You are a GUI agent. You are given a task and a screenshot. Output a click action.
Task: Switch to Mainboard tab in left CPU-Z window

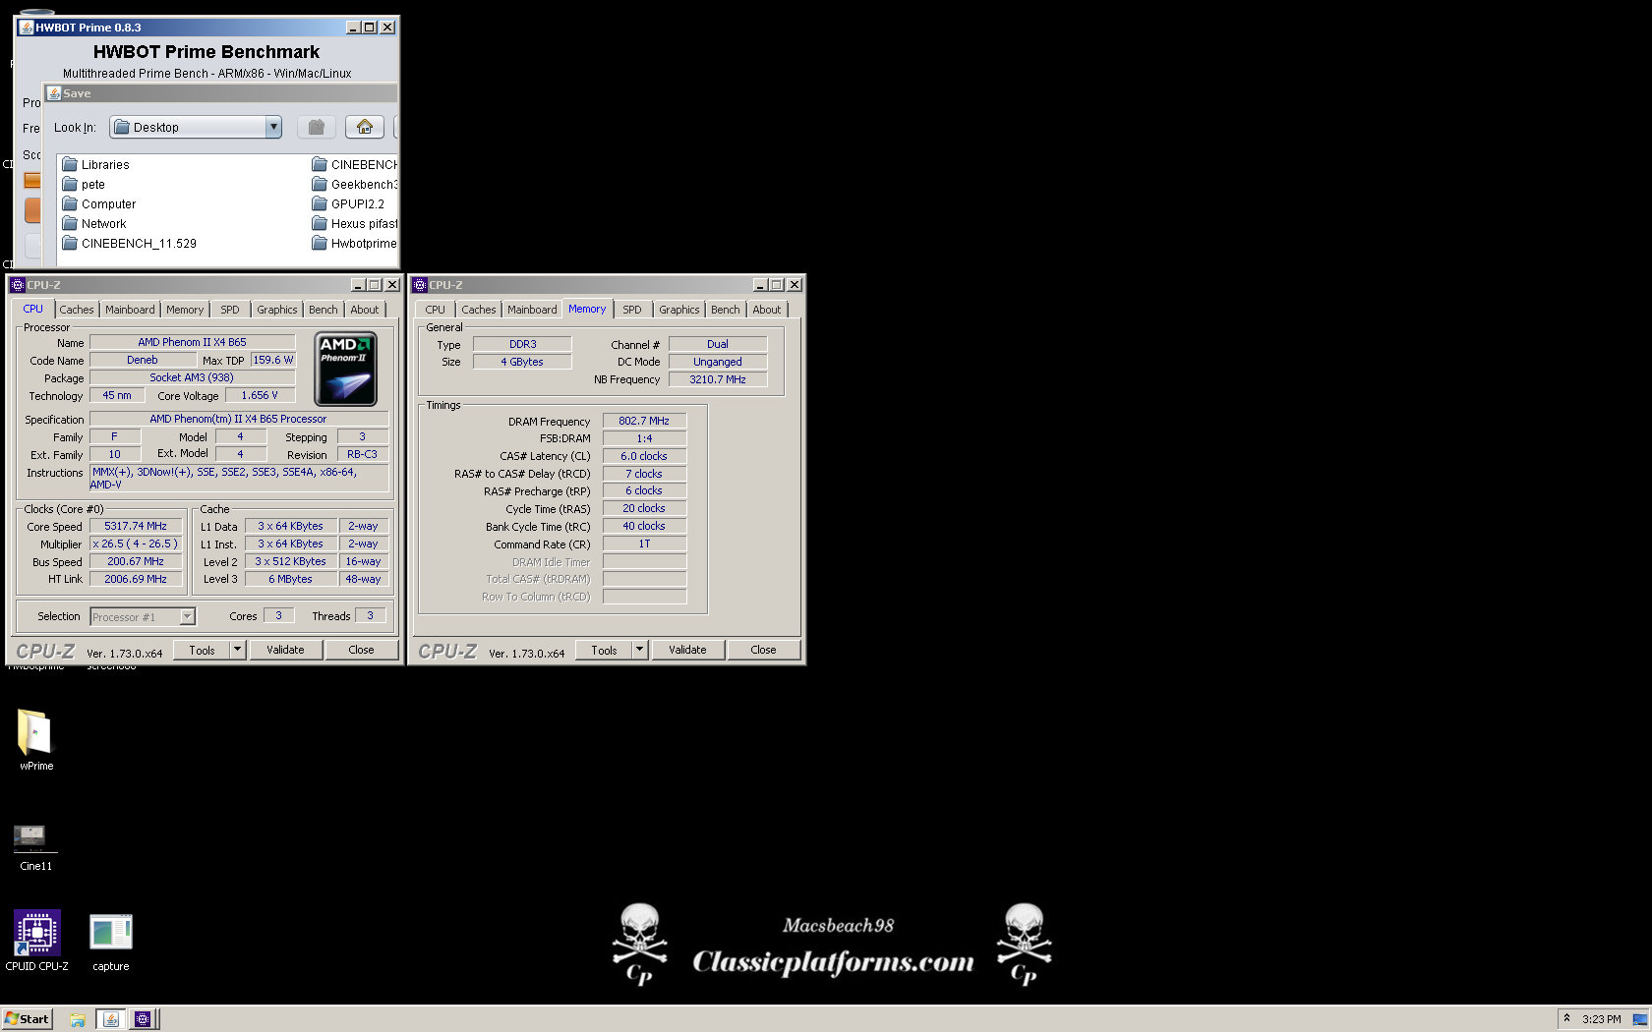[x=130, y=310]
